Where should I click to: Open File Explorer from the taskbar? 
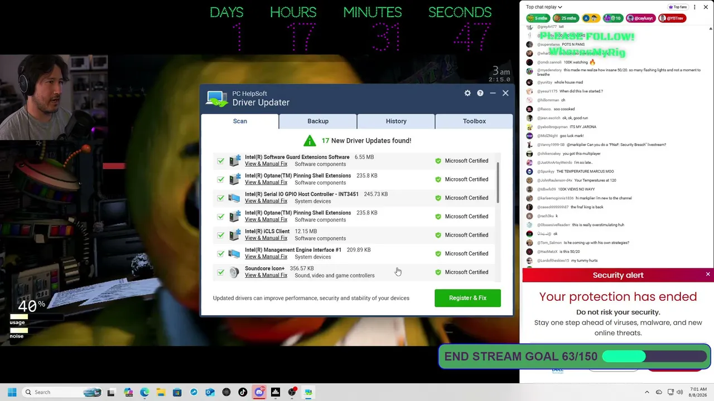pyautogui.click(x=161, y=392)
